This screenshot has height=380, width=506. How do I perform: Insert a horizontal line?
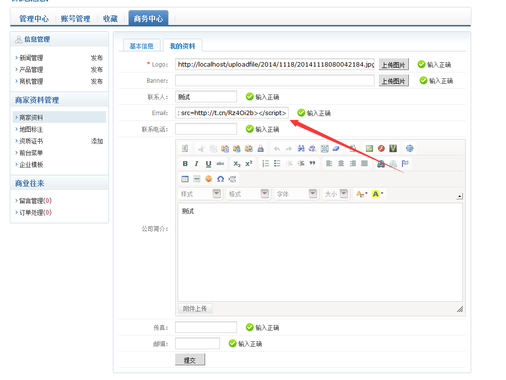click(x=196, y=179)
